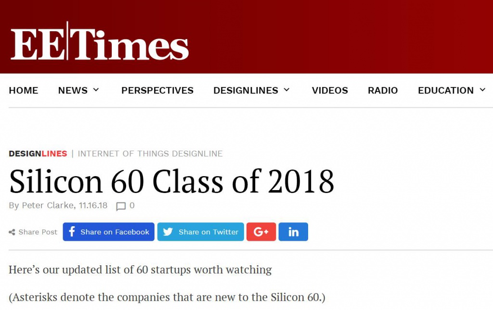
Task: Click author name Peter Clarke
Action: coord(48,206)
